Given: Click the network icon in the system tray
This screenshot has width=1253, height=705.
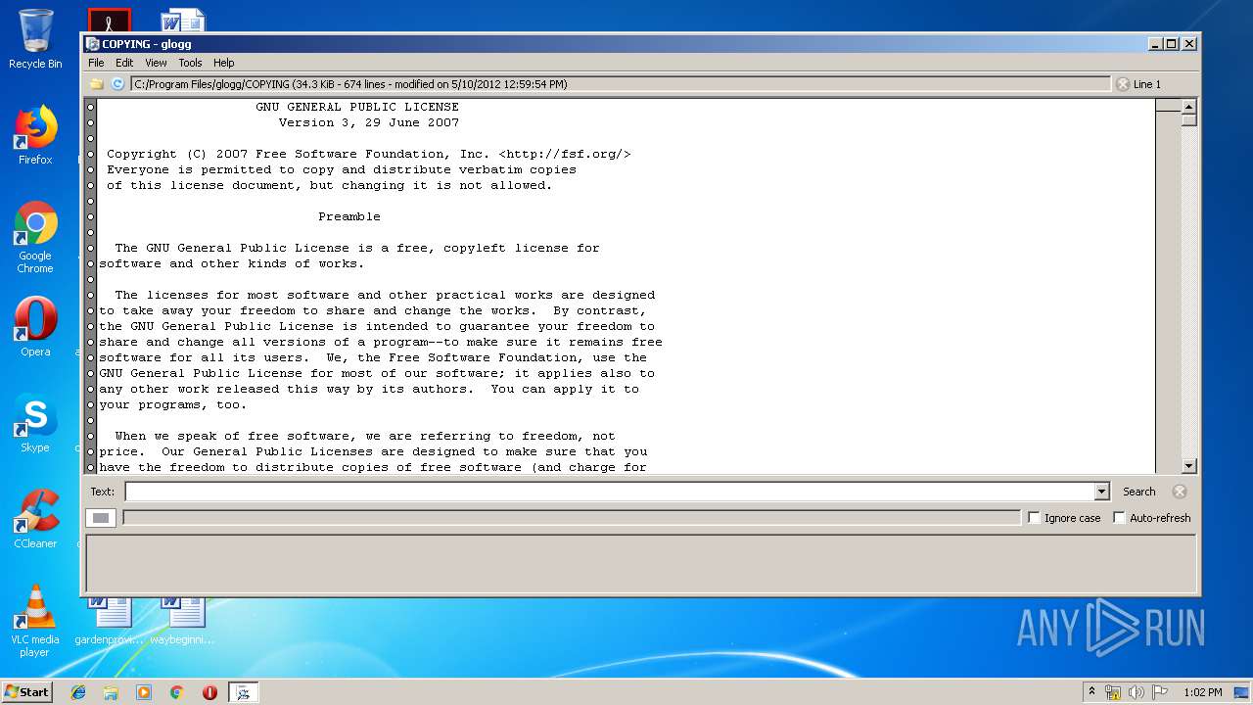Looking at the screenshot, I should click(1113, 692).
